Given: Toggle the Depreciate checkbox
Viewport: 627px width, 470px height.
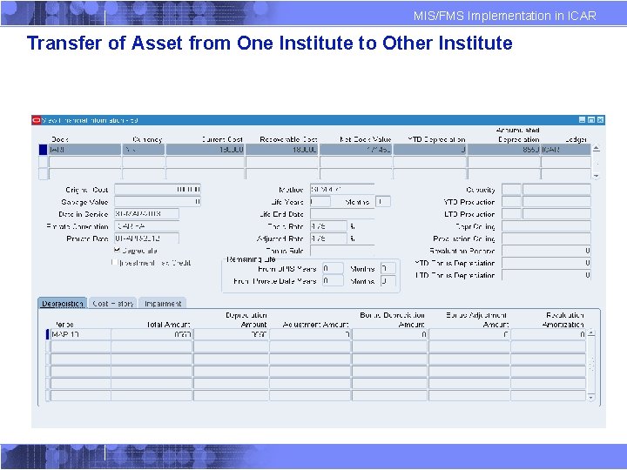Looking at the screenshot, I should click(x=117, y=250).
